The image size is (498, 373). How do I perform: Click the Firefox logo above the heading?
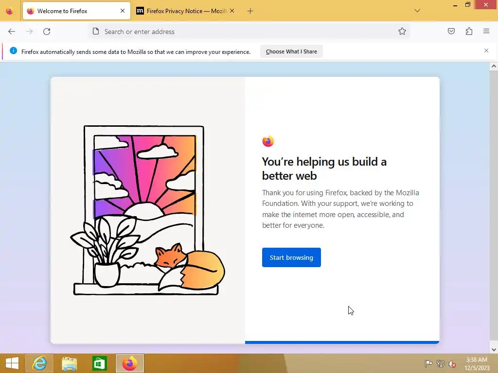[x=268, y=141]
